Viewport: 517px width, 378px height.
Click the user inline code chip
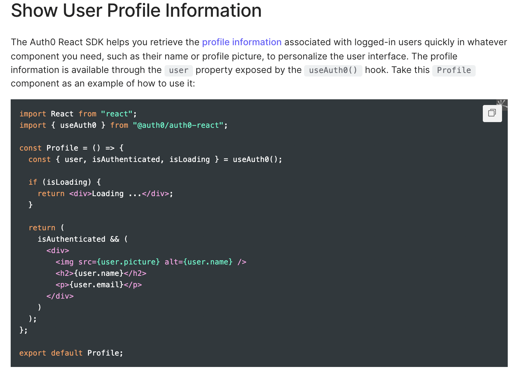coord(178,70)
